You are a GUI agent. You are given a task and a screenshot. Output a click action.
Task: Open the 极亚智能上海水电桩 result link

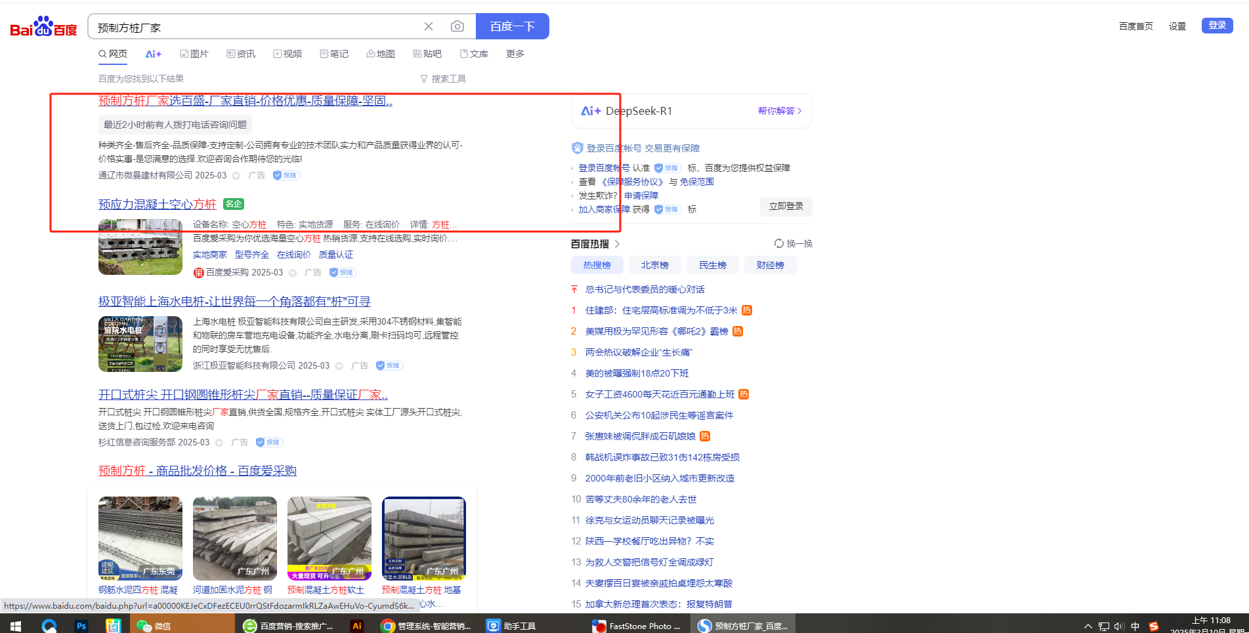[x=234, y=302]
